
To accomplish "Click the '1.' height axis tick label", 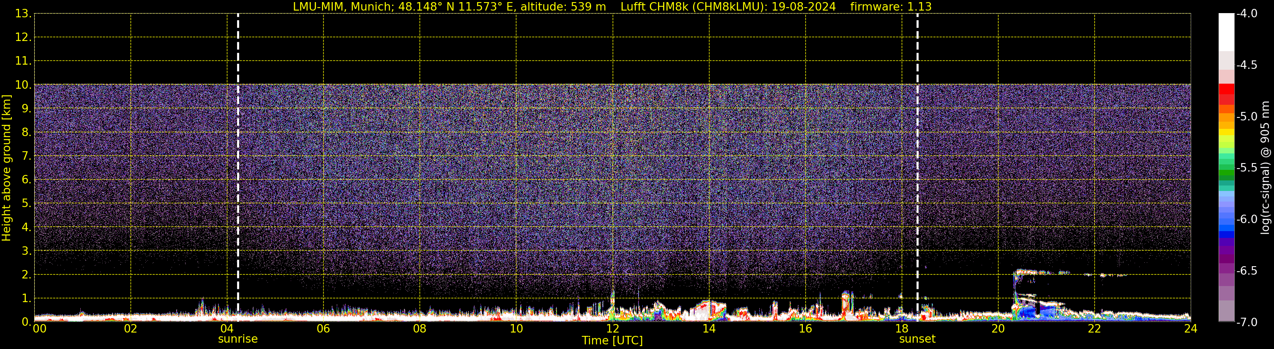I will coord(26,299).
